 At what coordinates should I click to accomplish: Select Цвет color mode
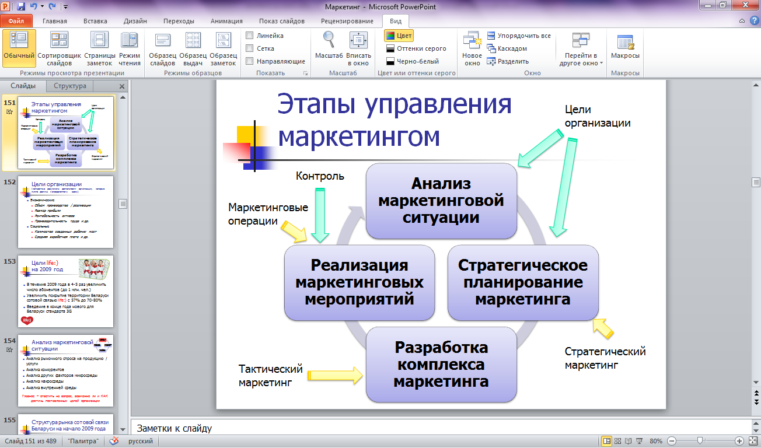click(x=399, y=36)
